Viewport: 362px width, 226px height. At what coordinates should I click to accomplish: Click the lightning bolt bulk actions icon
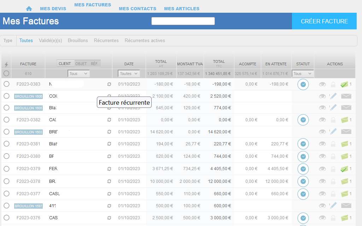[x=6, y=64]
